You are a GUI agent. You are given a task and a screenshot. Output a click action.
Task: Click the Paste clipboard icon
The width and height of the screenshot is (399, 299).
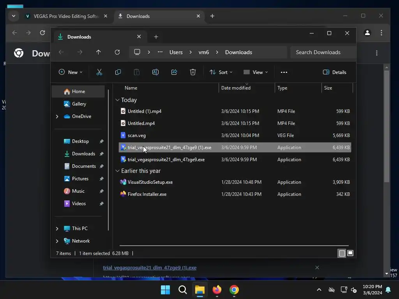click(x=137, y=72)
